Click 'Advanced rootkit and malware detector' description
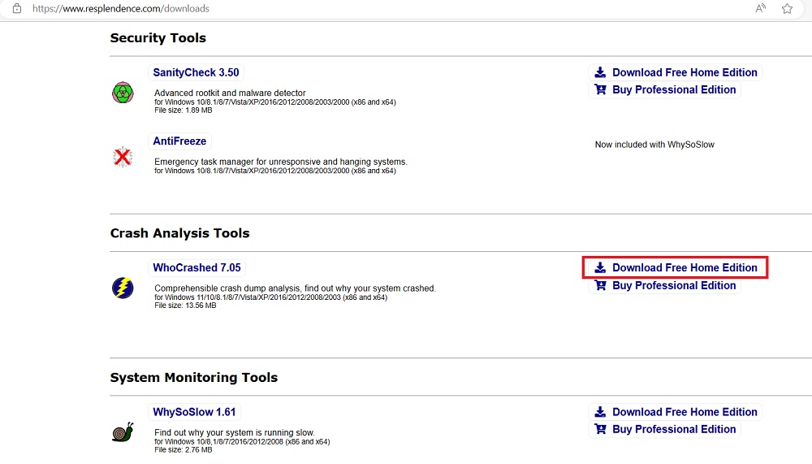The height and width of the screenshot is (464, 812). pos(230,93)
